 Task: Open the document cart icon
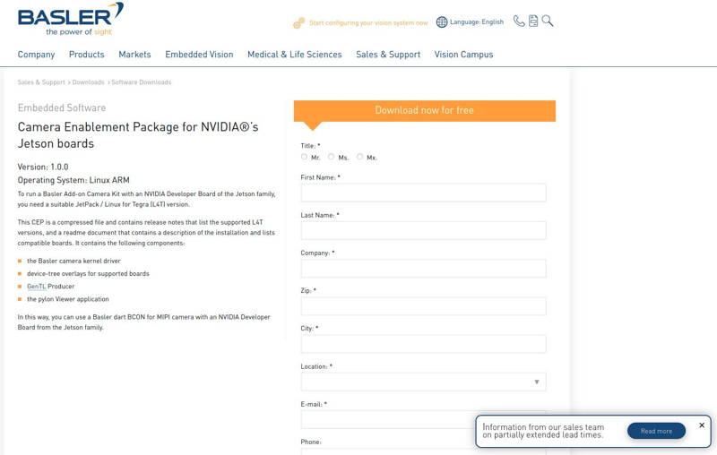pos(533,21)
